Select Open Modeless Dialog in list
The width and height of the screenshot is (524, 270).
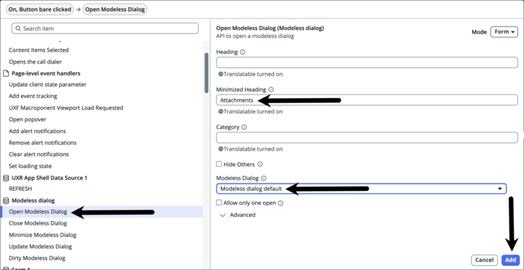click(102, 211)
